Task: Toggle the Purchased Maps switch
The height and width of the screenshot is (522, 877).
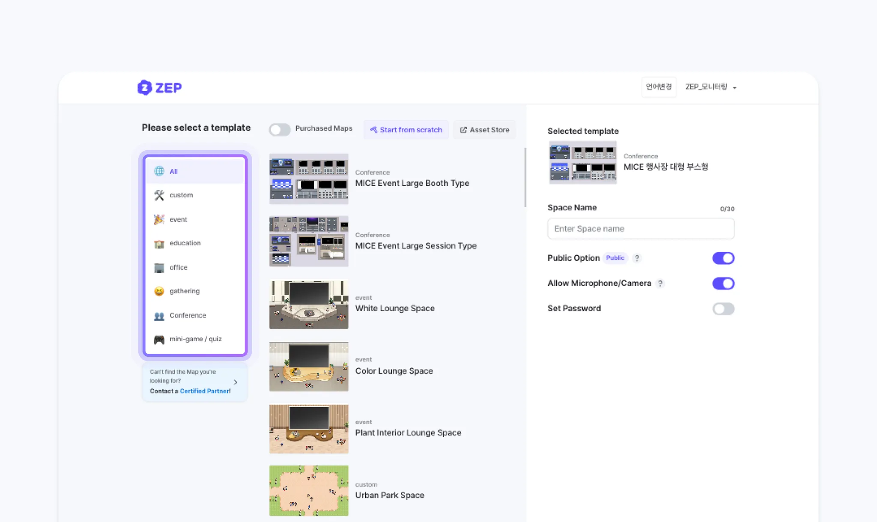Action: click(x=280, y=129)
